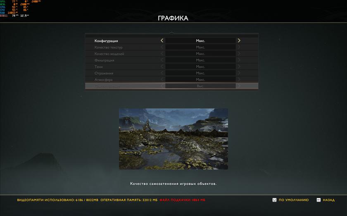Click left arrow for Конфигурация setting
This screenshot has width=347, height=216.
(162, 41)
